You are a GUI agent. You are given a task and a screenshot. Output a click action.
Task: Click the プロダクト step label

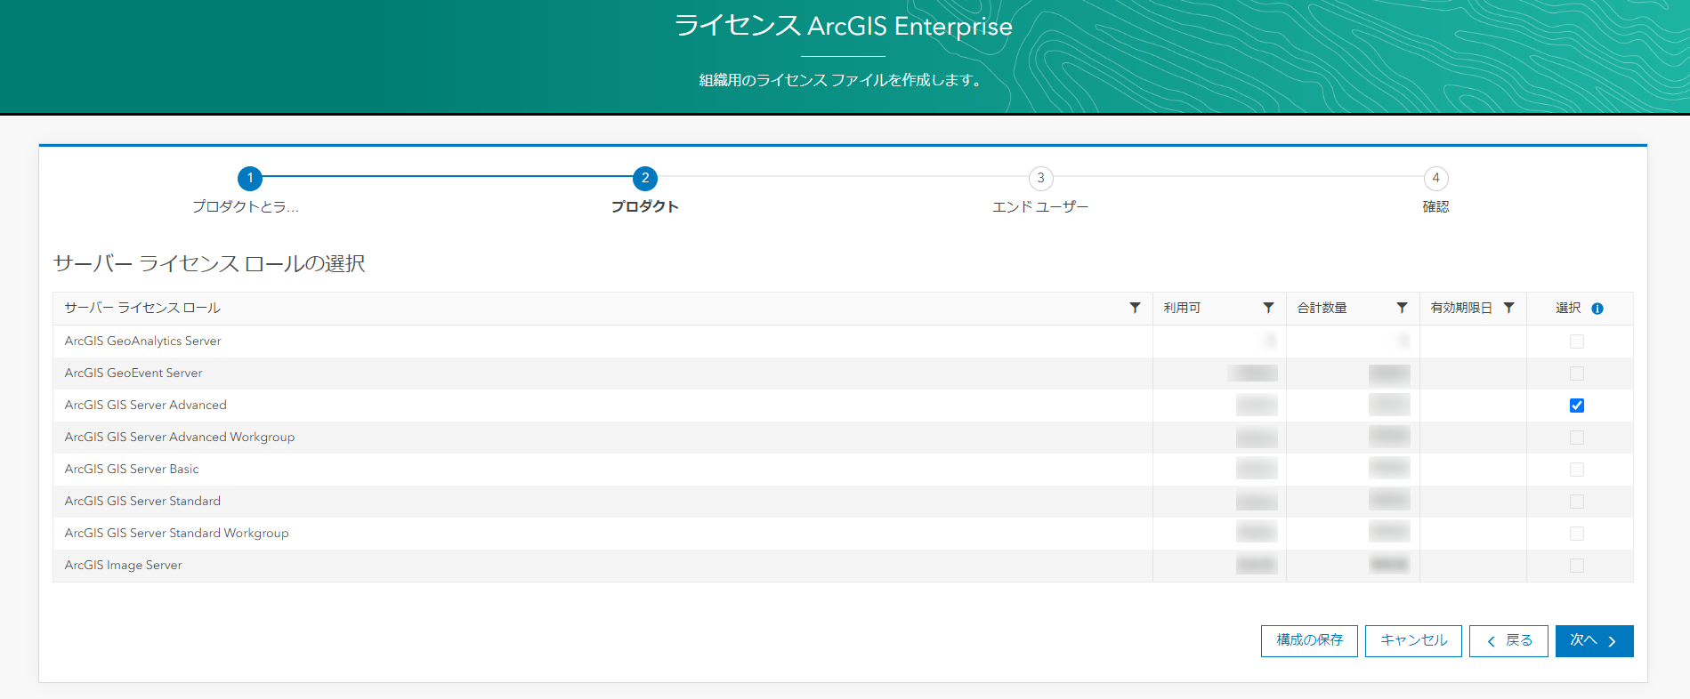644,206
